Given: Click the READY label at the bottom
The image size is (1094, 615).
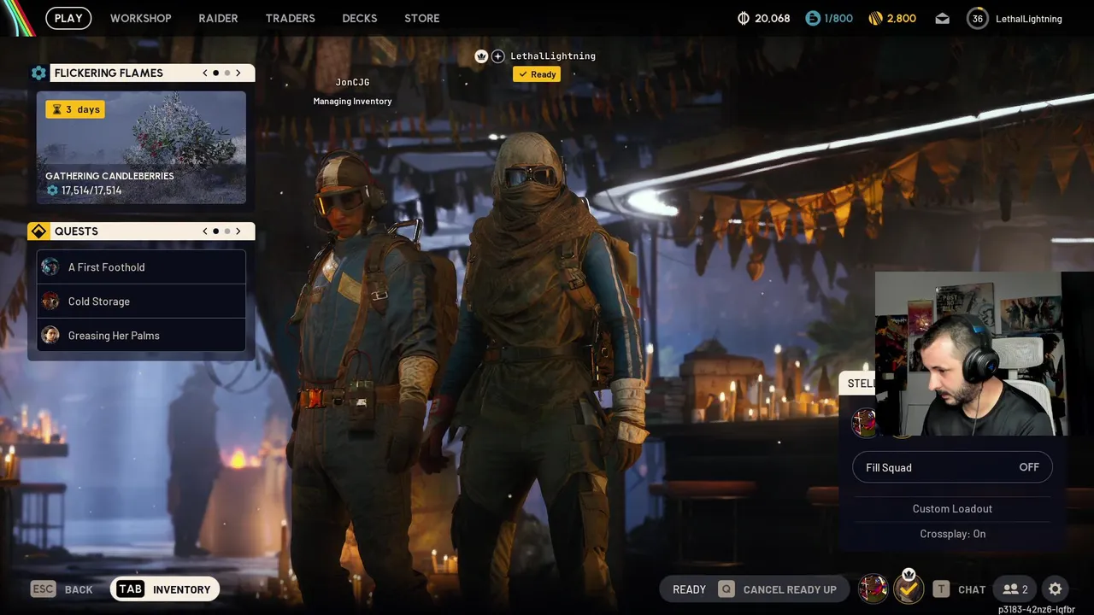Looking at the screenshot, I should pos(689,589).
